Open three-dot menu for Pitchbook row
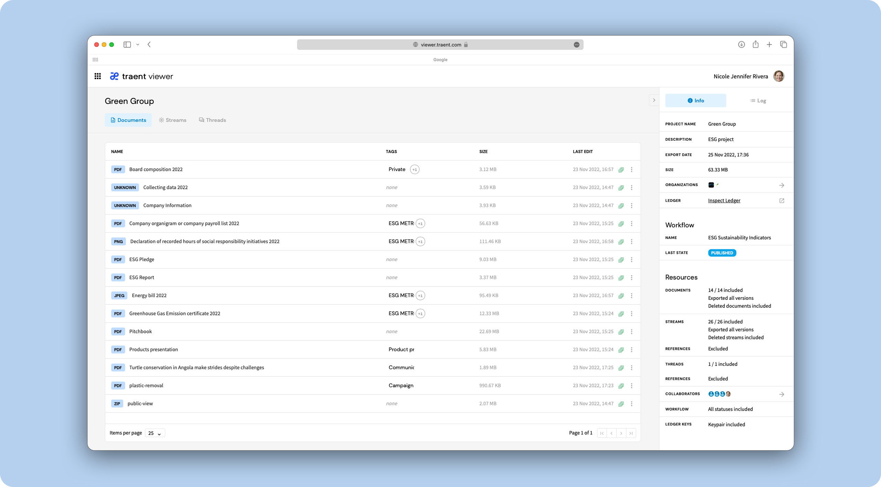The image size is (881, 487). 631,332
